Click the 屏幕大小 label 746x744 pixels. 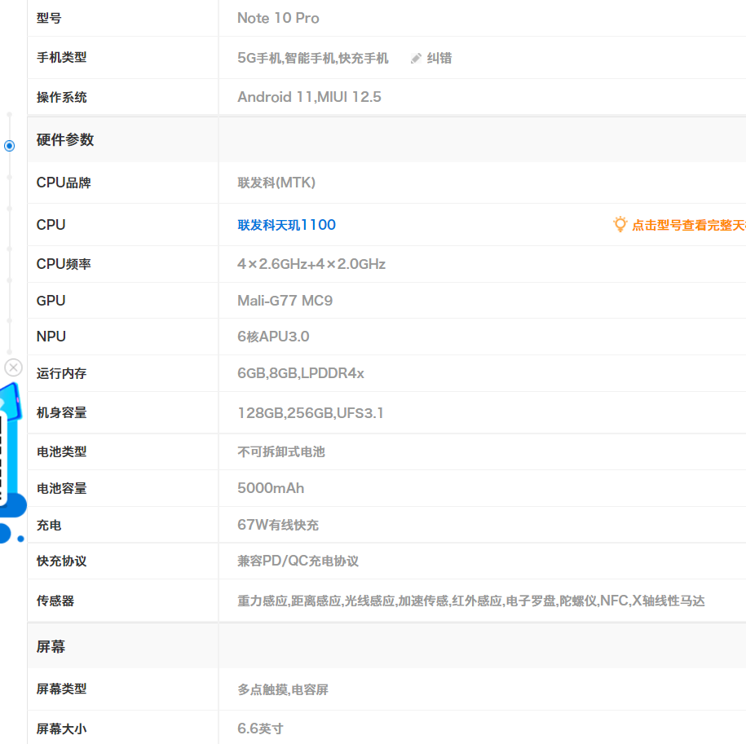pos(61,729)
